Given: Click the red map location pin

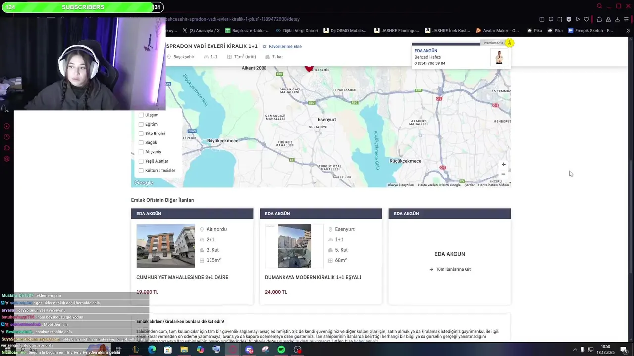Looking at the screenshot, I should 309,69.
